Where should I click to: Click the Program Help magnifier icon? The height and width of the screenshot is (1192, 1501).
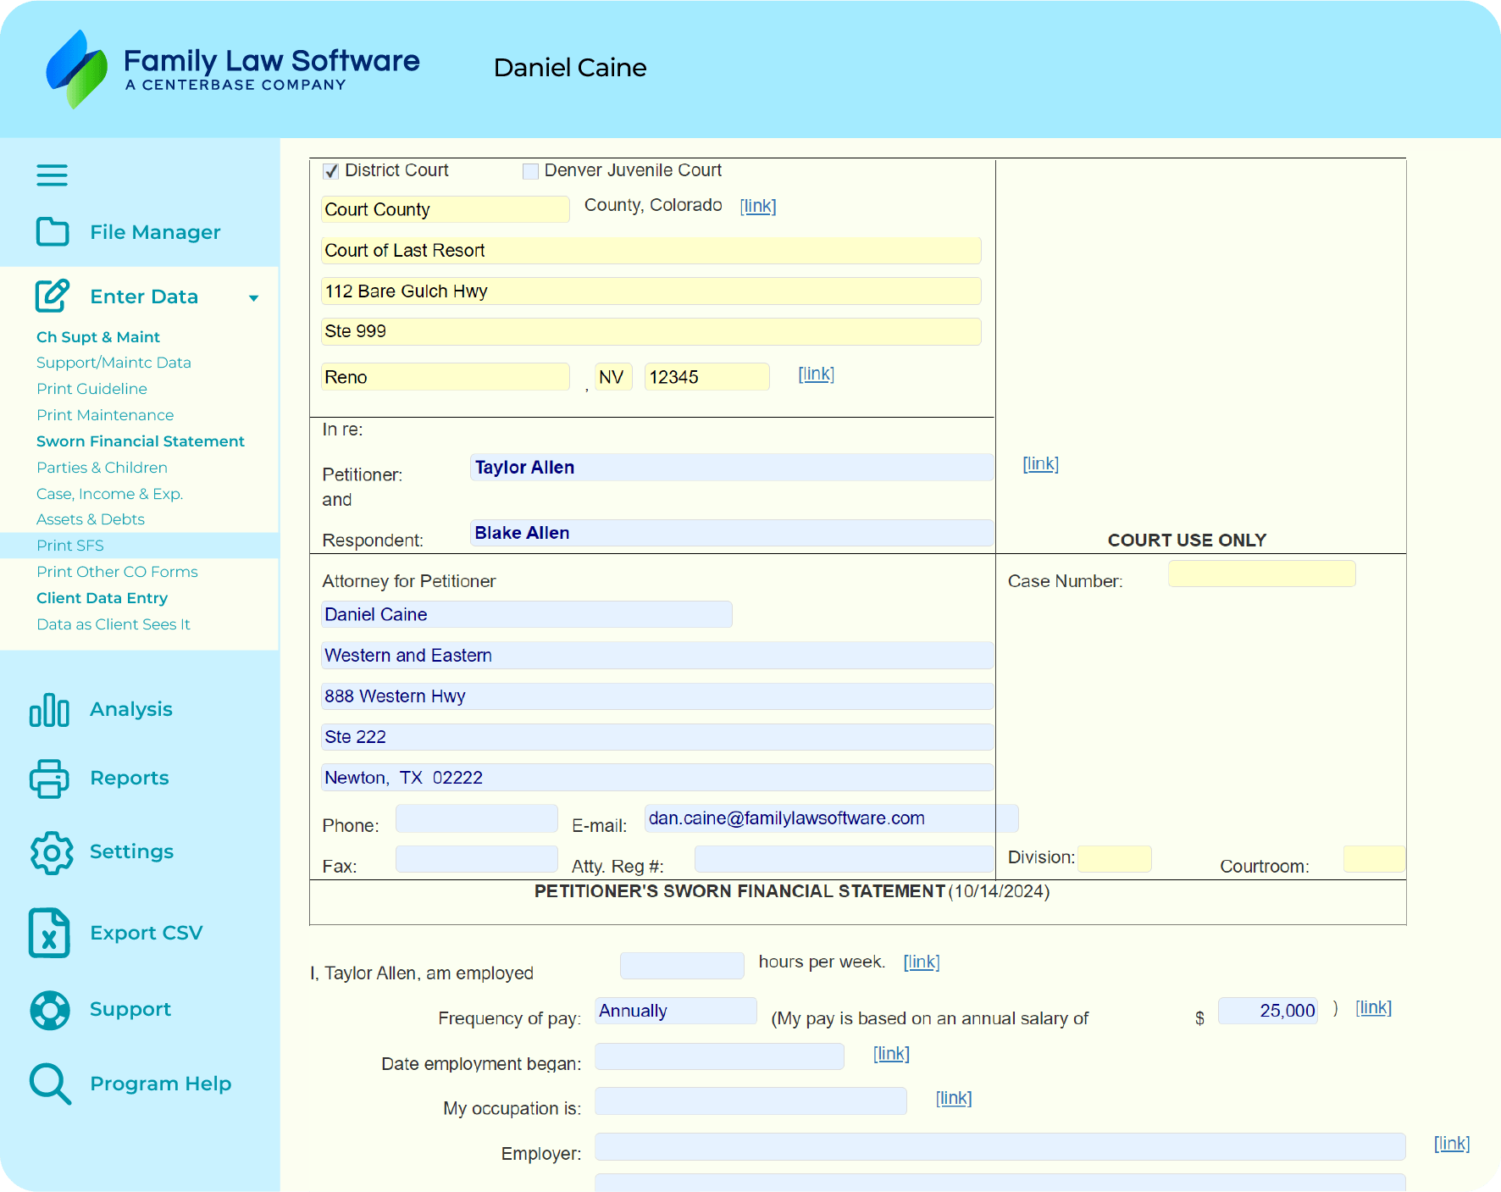click(x=49, y=1084)
